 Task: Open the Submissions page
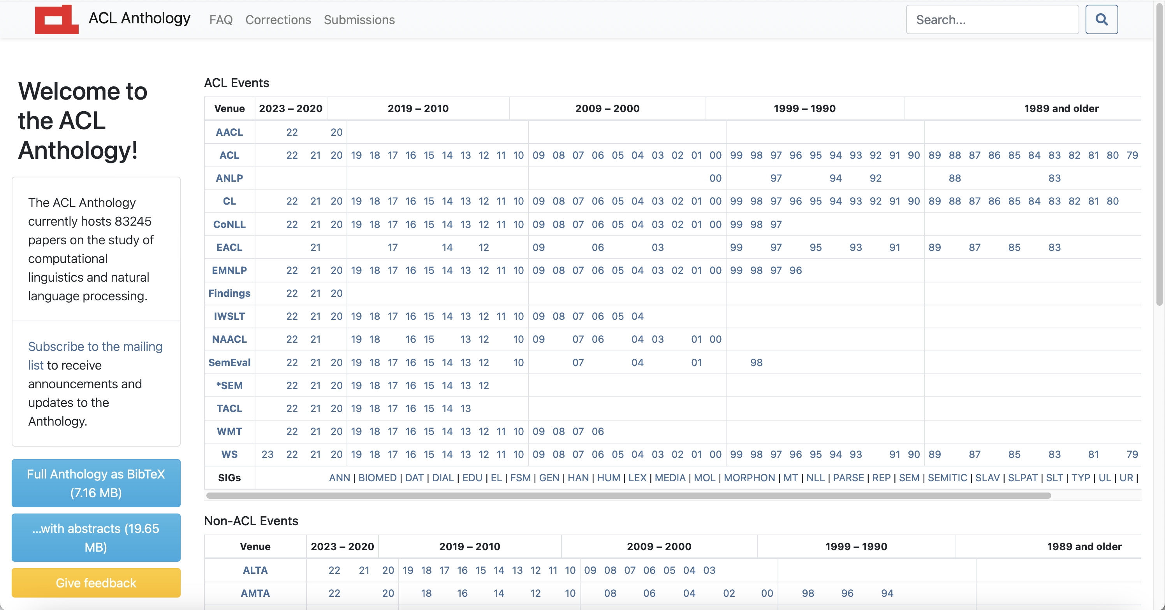pos(359,20)
